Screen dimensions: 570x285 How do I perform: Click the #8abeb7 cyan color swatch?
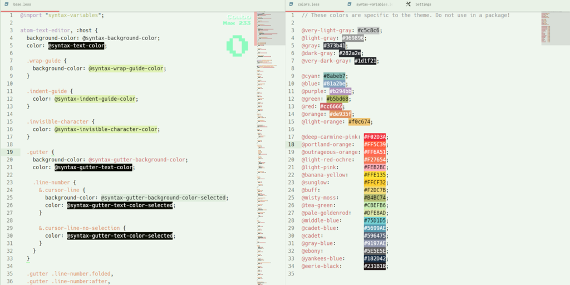(335, 76)
